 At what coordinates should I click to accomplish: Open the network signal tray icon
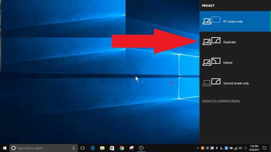tap(236, 148)
